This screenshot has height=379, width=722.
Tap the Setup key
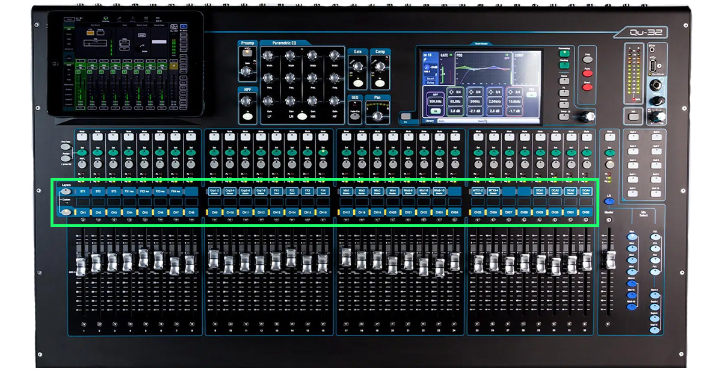tap(564, 117)
